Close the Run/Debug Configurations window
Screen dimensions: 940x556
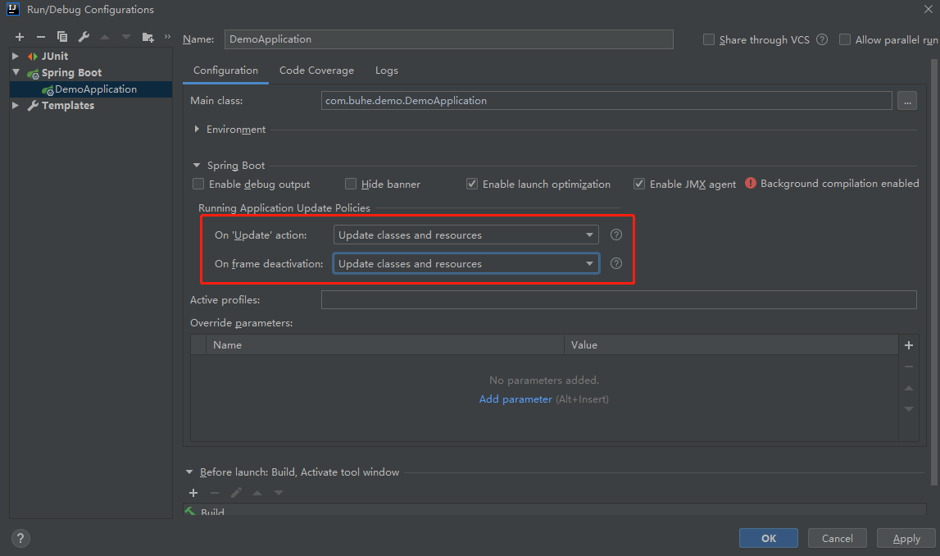(928, 9)
